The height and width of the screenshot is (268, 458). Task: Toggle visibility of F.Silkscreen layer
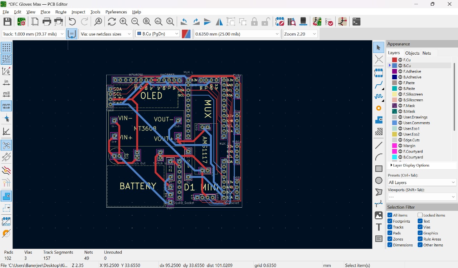pos(400,94)
